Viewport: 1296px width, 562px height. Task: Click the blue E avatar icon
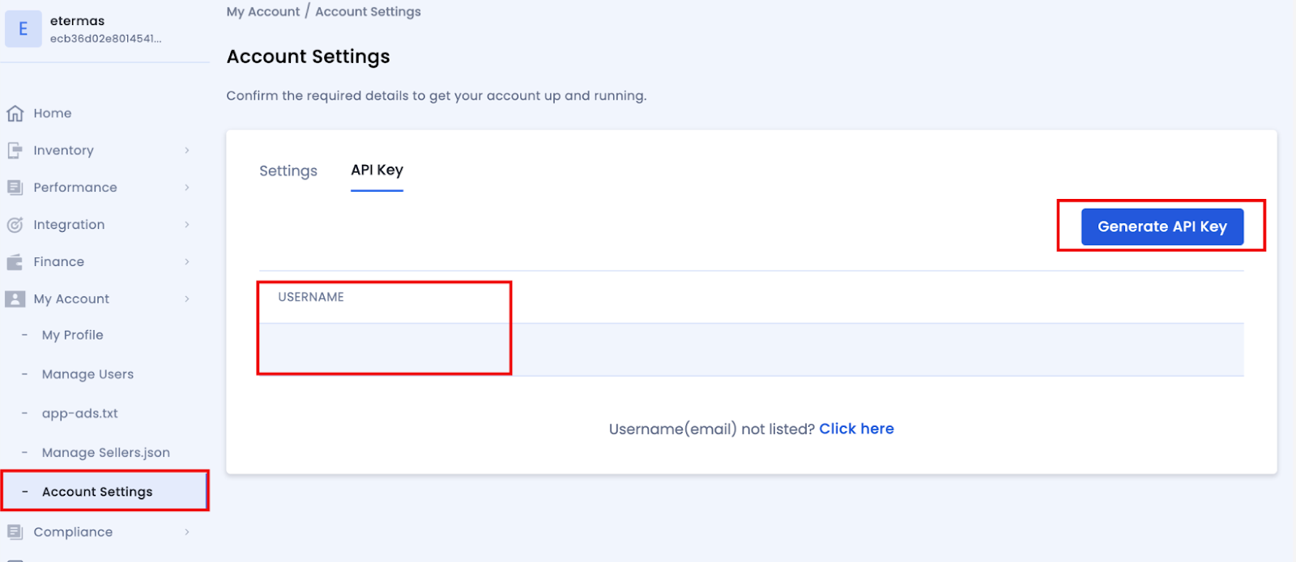click(23, 29)
